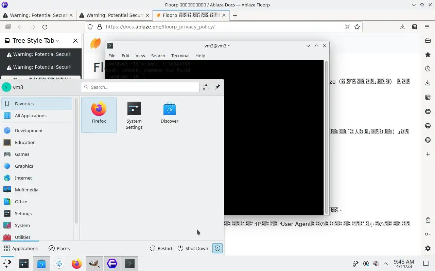Open System Settings from the taskbar
435x271 pixels.
tap(24, 264)
